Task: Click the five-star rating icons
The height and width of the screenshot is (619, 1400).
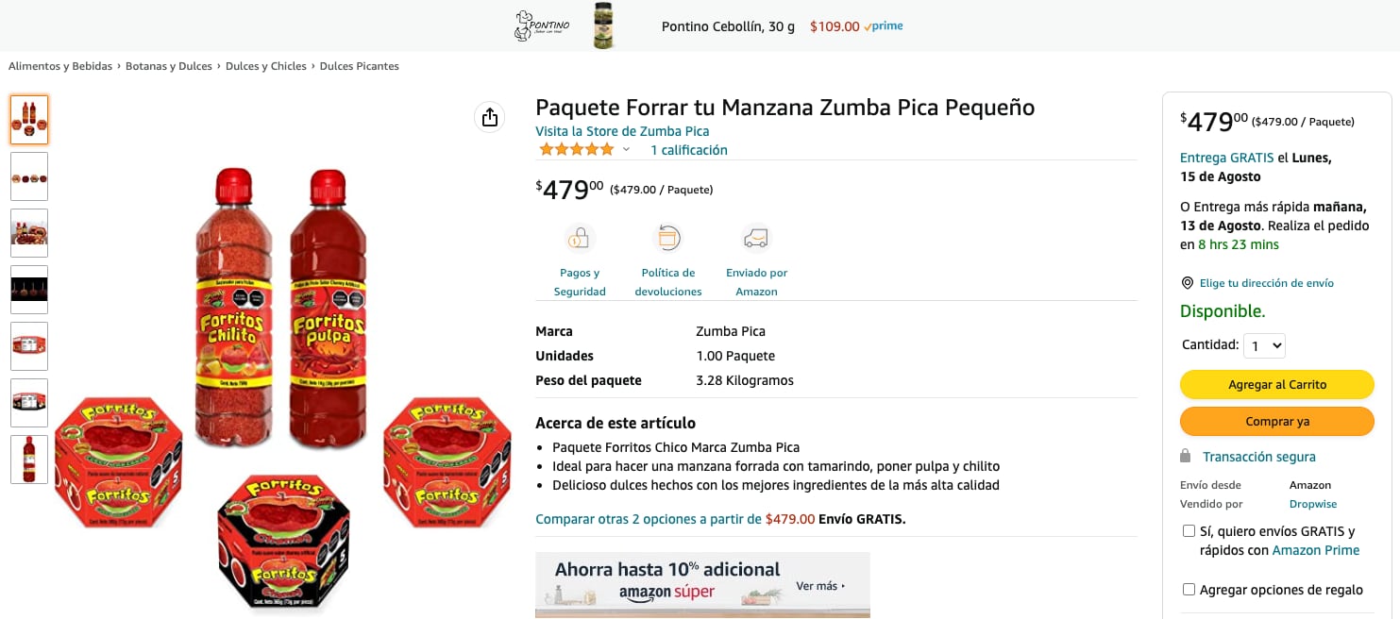Action: (576, 150)
